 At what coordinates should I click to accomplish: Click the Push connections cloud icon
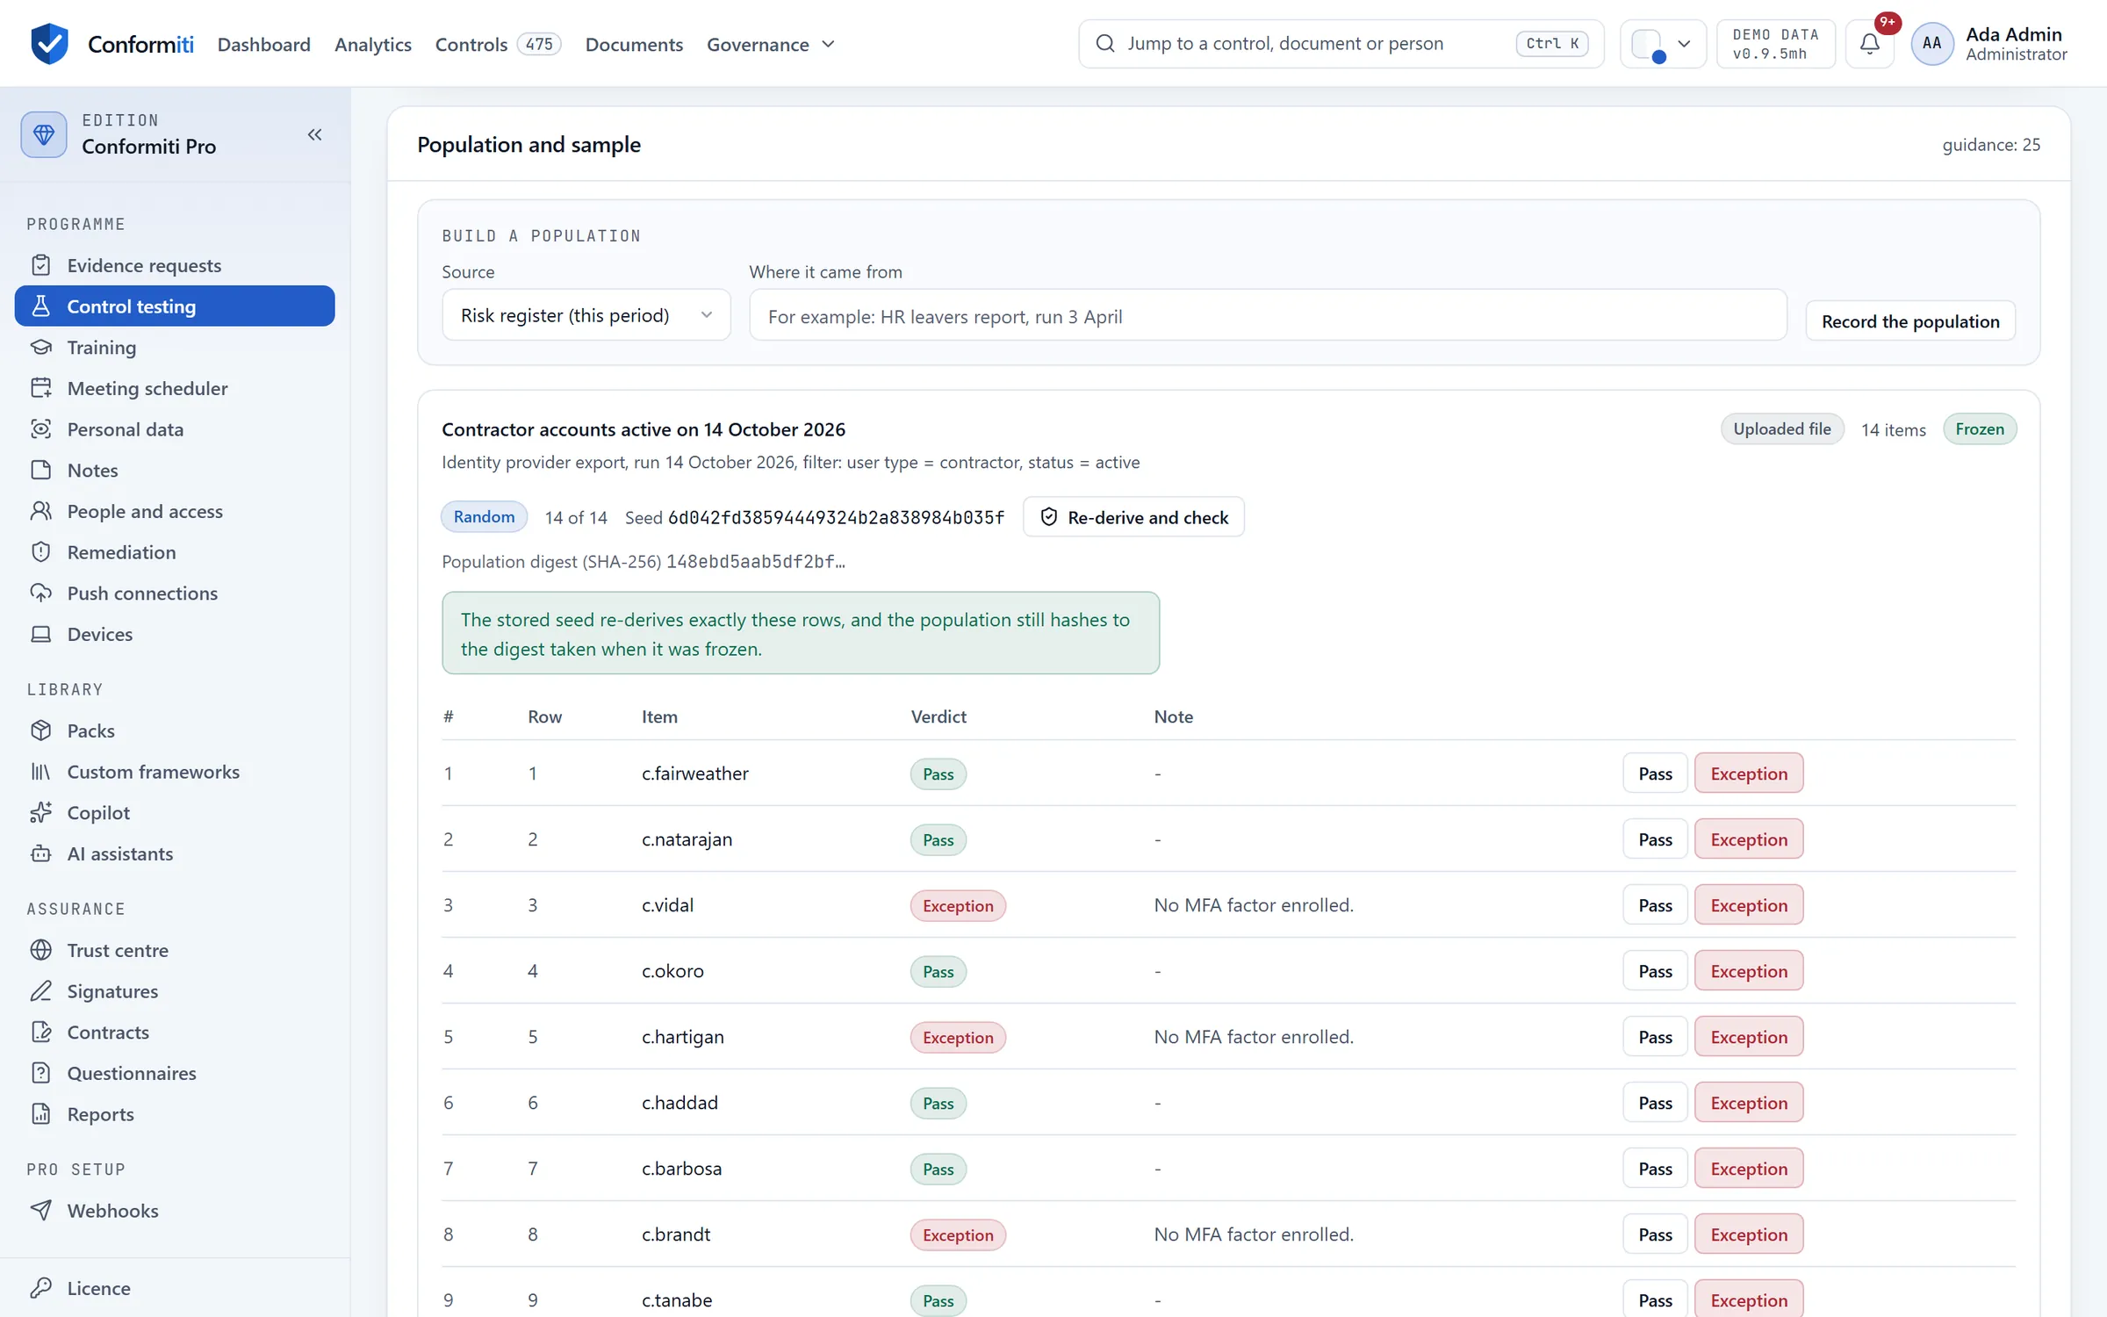coord(41,593)
